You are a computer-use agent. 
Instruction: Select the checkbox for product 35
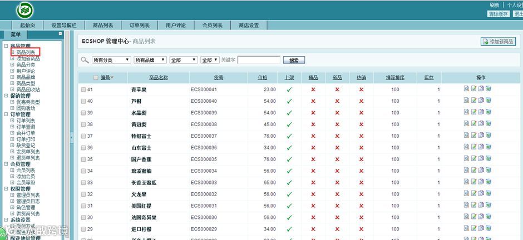83,159
